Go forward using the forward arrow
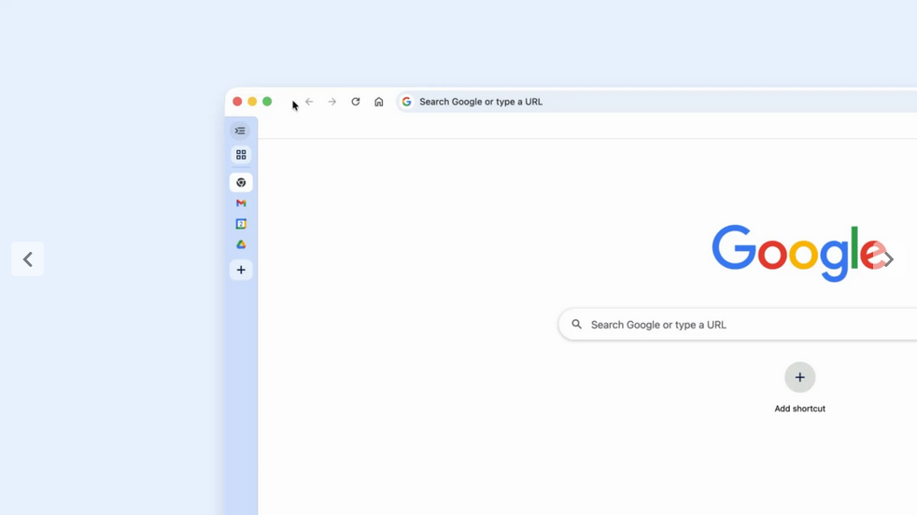917x515 pixels. (332, 102)
